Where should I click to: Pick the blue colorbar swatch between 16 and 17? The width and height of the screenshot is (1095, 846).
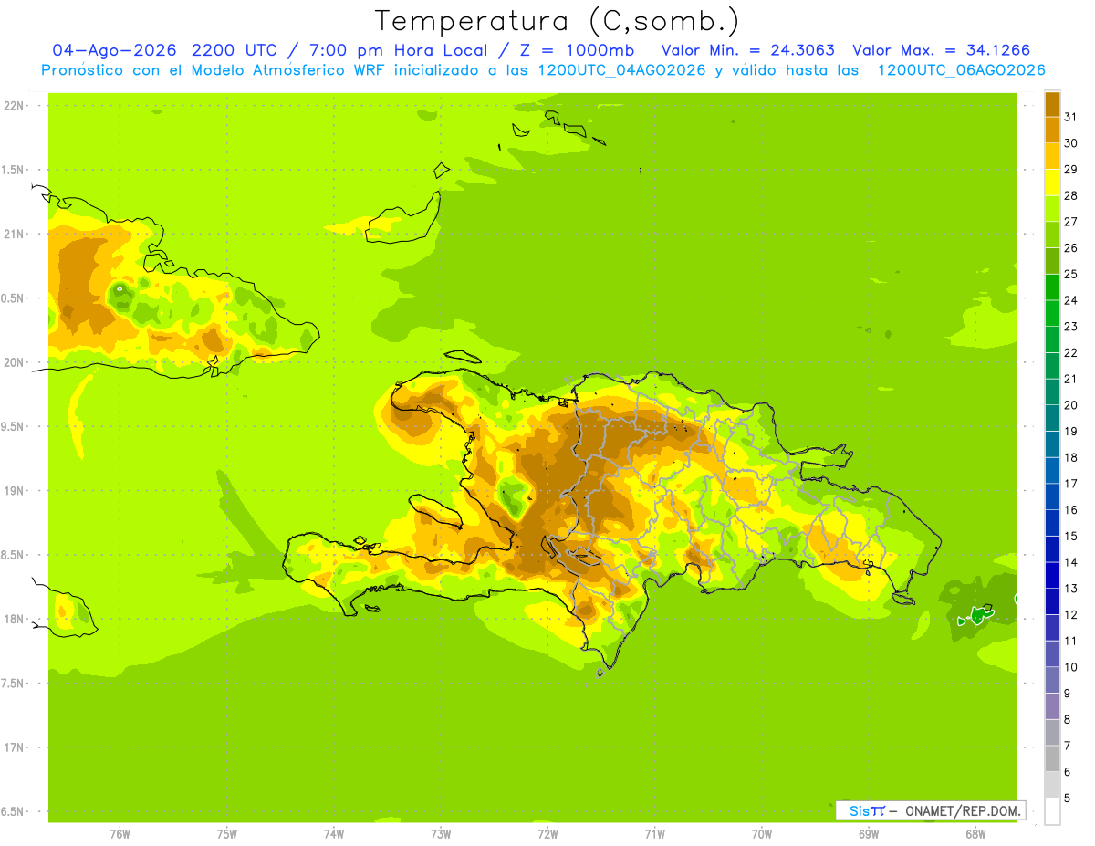pos(1052,496)
